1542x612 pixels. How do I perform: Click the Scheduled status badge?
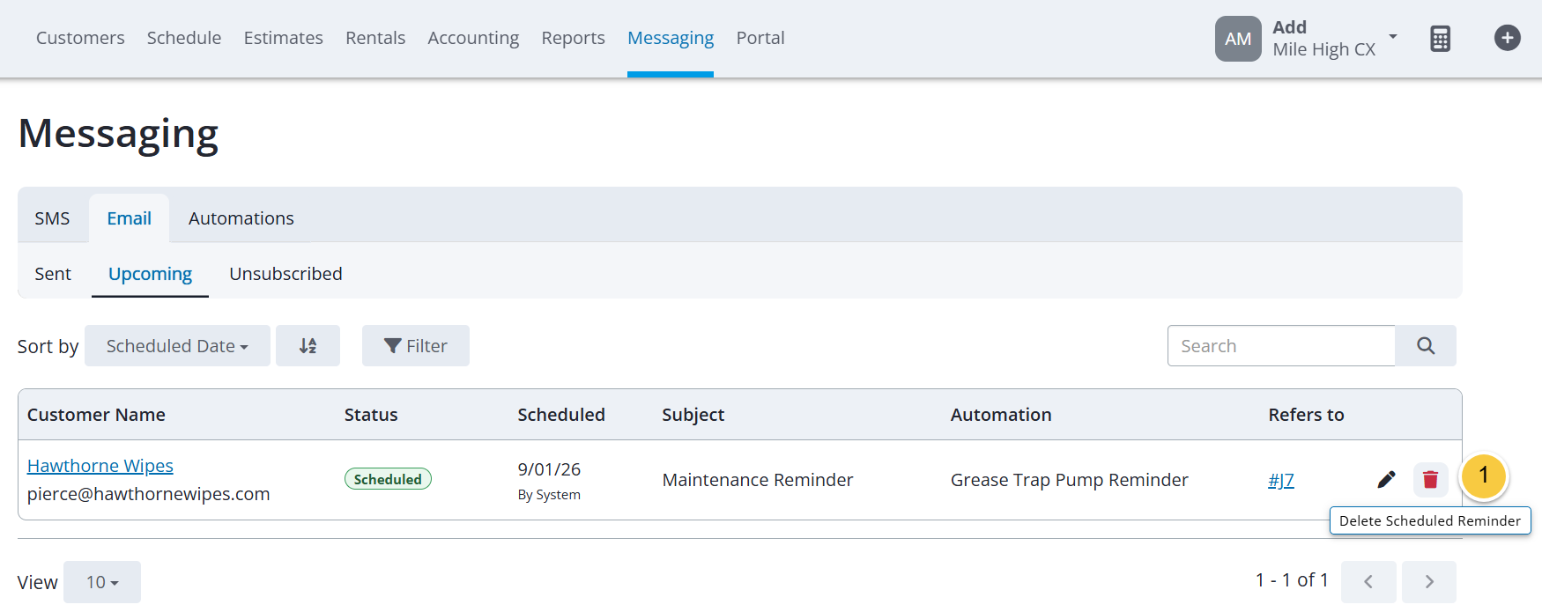pyautogui.click(x=388, y=479)
